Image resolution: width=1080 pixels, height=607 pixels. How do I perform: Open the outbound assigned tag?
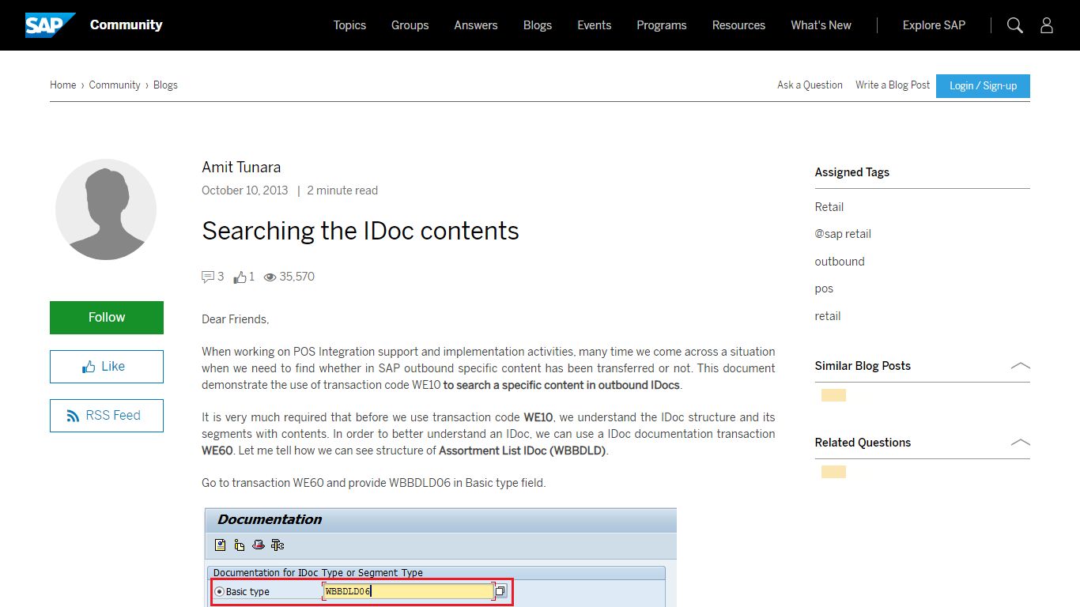click(x=840, y=262)
